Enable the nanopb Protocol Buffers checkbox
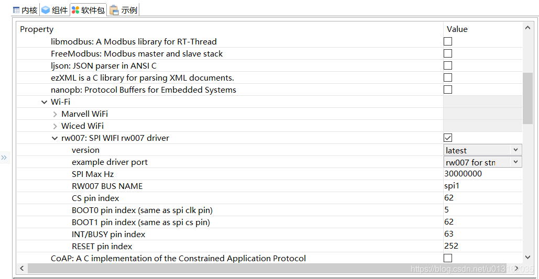This screenshot has height=279, width=539. [x=447, y=90]
